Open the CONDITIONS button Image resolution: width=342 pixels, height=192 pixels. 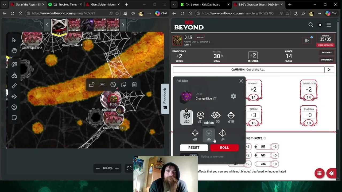[327, 59]
